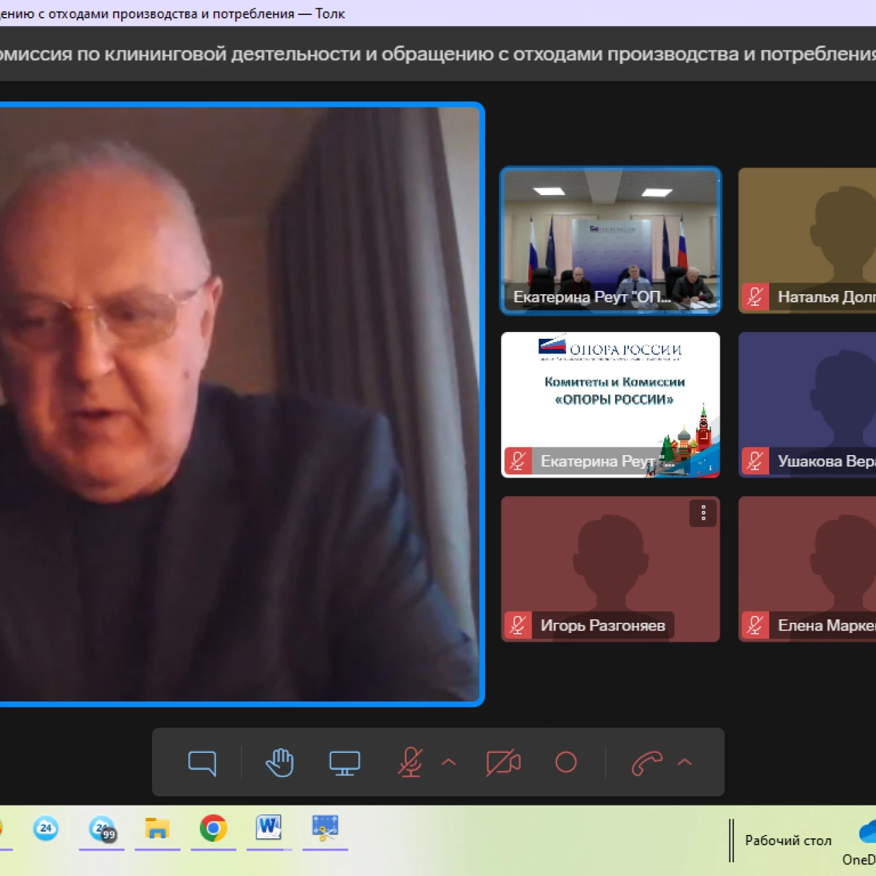This screenshot has height=876, width=876.
Task: Unmute your microphone in the call toolbar
Action: click(x=411, y=762)
